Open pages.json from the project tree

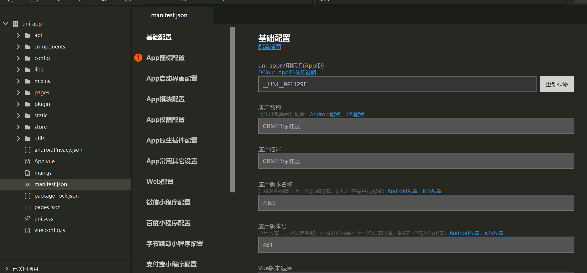pyautogui.click(x=47, y=207)
